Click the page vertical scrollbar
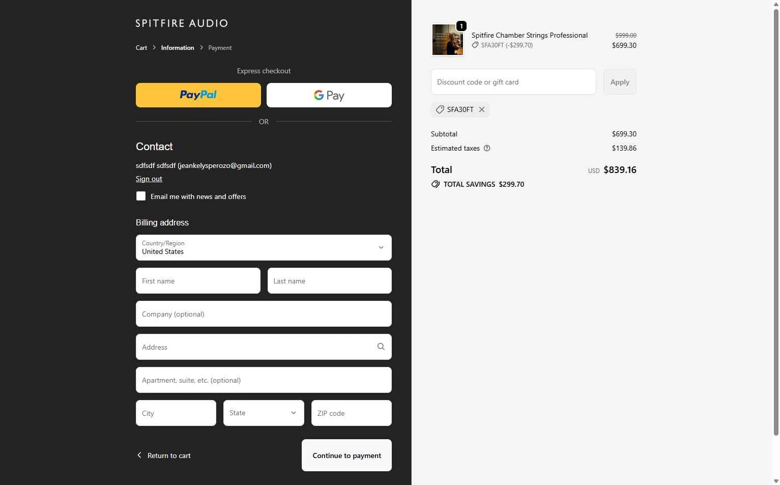Image resolution: width=780 pixels, height=485 pixels. (x=776, y=221)
